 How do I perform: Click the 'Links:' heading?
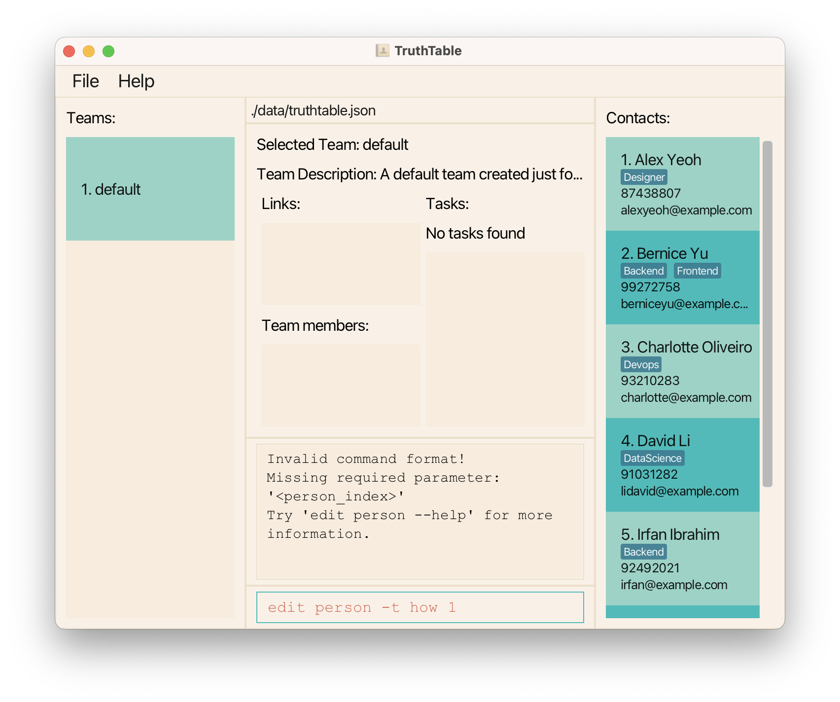(x=280, y=204)
